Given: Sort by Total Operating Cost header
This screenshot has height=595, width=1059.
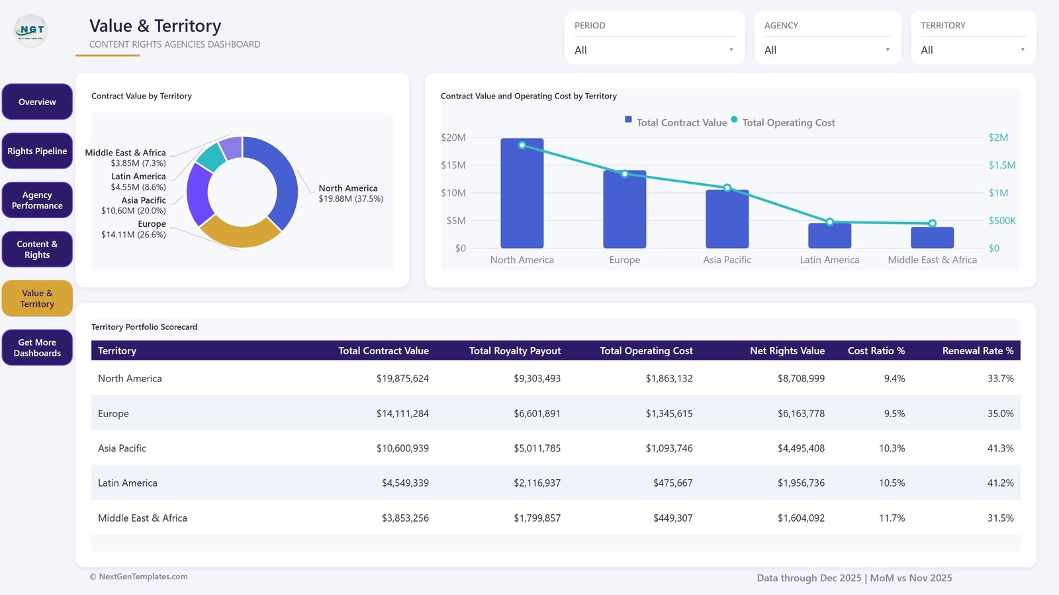Looking at the screenshot, I should pyautogui.click(x=647, y=350).
